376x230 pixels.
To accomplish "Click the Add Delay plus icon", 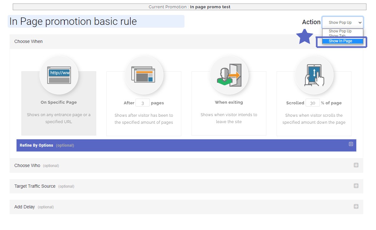I will pos(356,206).
